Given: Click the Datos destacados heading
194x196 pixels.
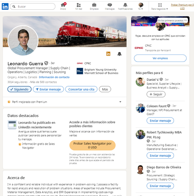Looking at the screenshot, I should 23,116.
